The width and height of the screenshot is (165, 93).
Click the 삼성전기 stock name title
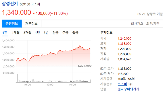click(x=10, y=4)
